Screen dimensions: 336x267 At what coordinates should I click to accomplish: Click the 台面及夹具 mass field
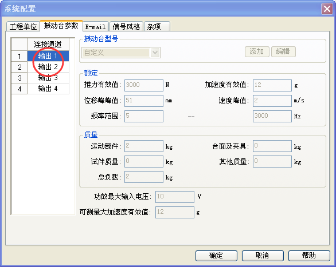272,146
